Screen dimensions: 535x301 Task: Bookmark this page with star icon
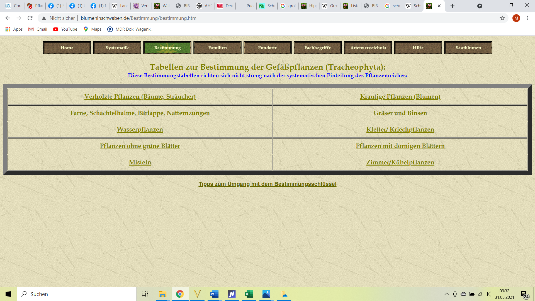[x=502, y=18]
